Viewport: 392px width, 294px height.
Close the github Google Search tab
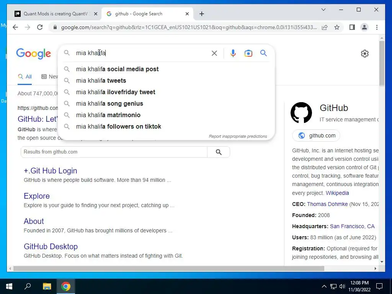pos(187,14)
